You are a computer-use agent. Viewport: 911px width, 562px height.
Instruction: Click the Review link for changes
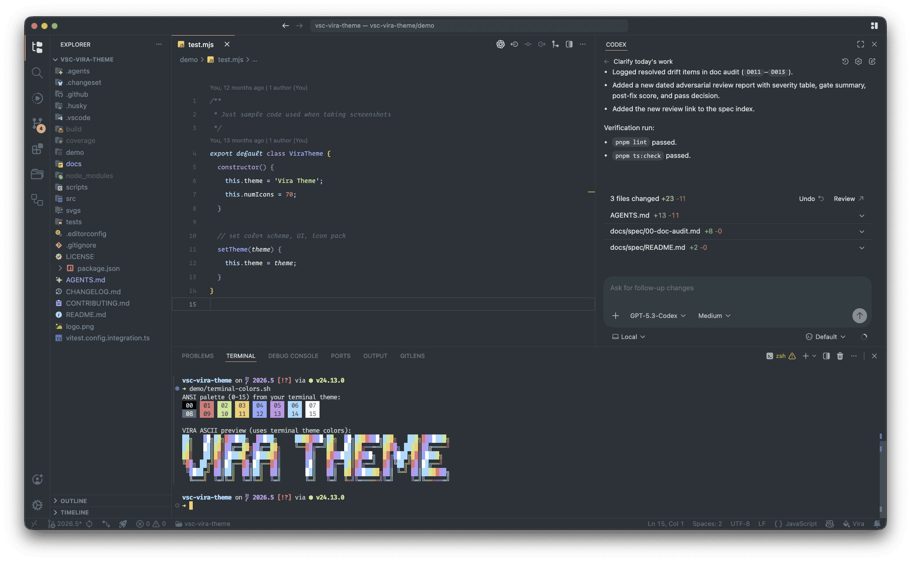coord(848,199)
